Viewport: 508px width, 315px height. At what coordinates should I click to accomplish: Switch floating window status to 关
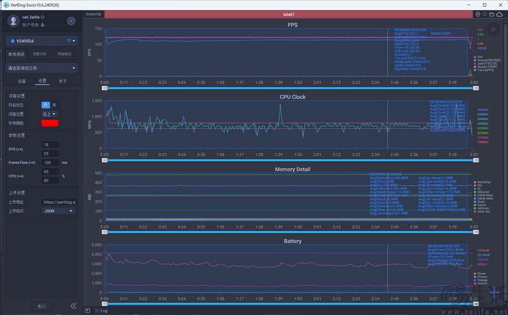click(54, 105)
